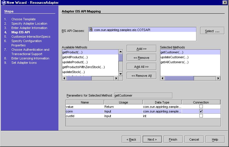The width and height of the screenshot is (229, 147).
Task: Select getProduct(...) in Available Methods
Action: 90,52
